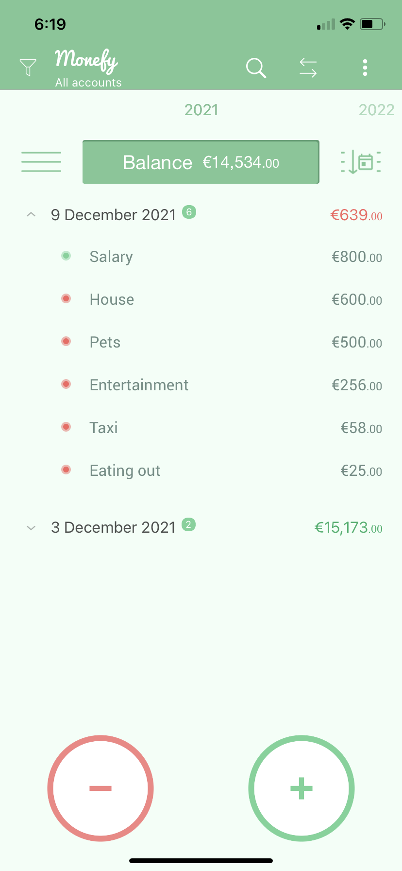
Task: Open the transfer arrows icon
Action: pyautogui.click(x=308, y=68)
